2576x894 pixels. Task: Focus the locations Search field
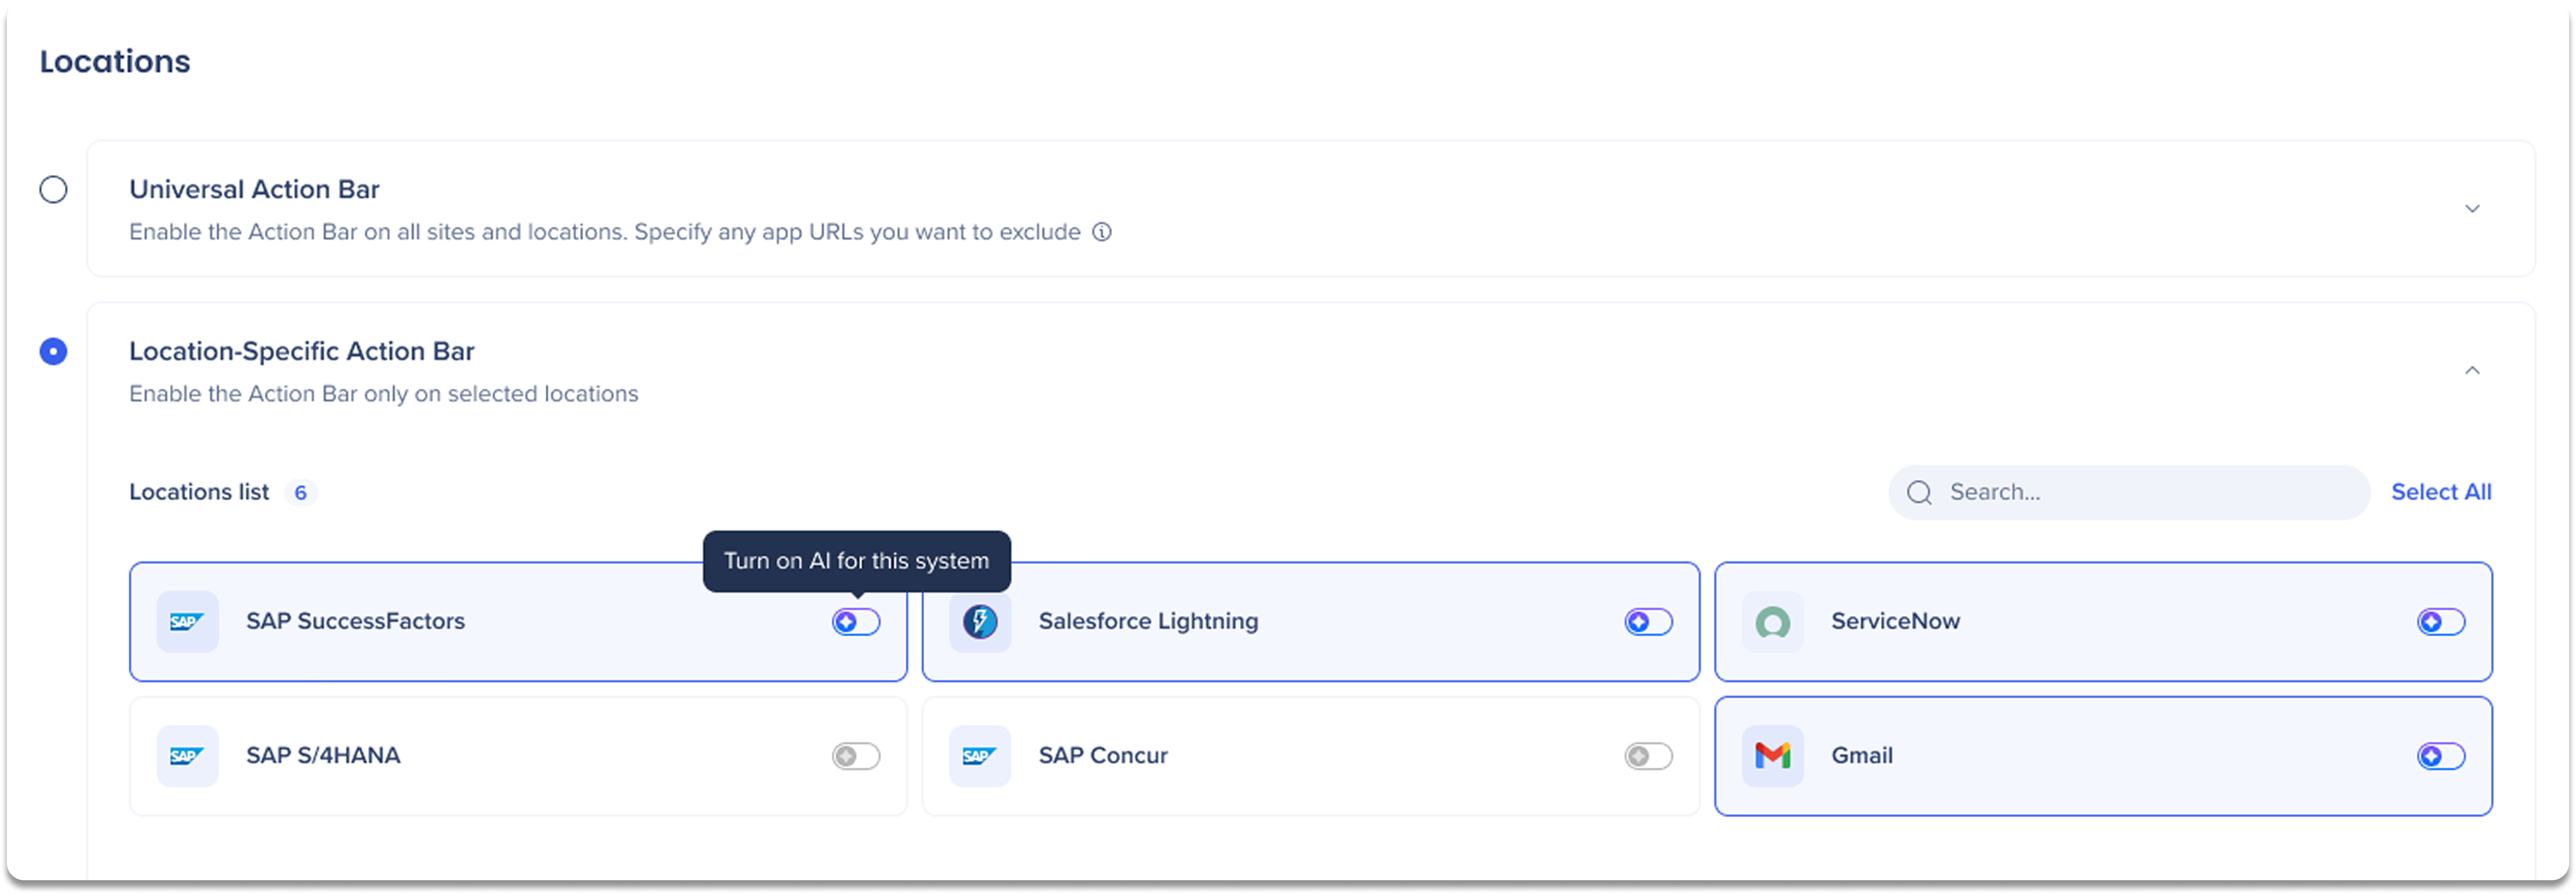(2129, 492)
